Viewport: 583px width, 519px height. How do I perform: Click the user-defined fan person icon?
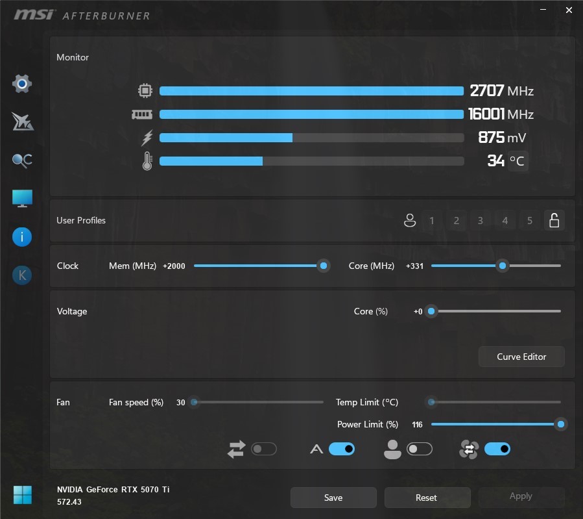click(392, 449)
